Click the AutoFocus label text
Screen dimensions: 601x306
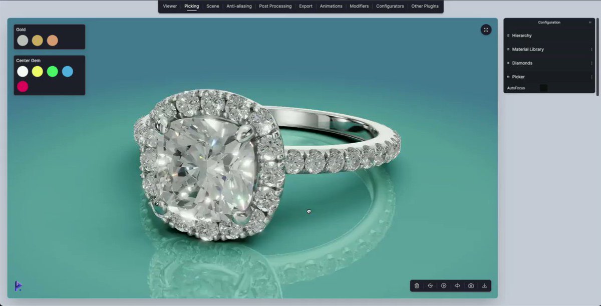(516, 88)
